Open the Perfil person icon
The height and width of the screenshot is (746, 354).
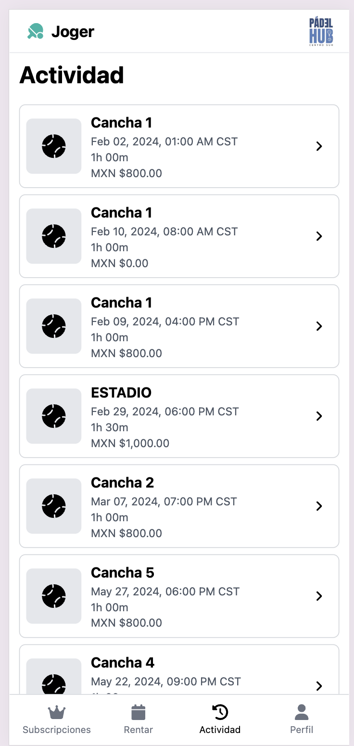[302, 712]
